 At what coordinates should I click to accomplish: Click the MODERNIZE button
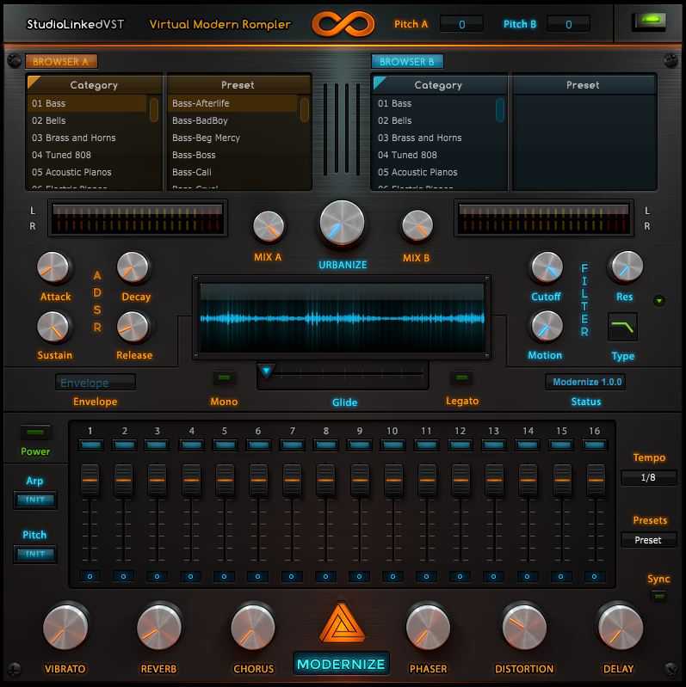click(x=341, y=664)
